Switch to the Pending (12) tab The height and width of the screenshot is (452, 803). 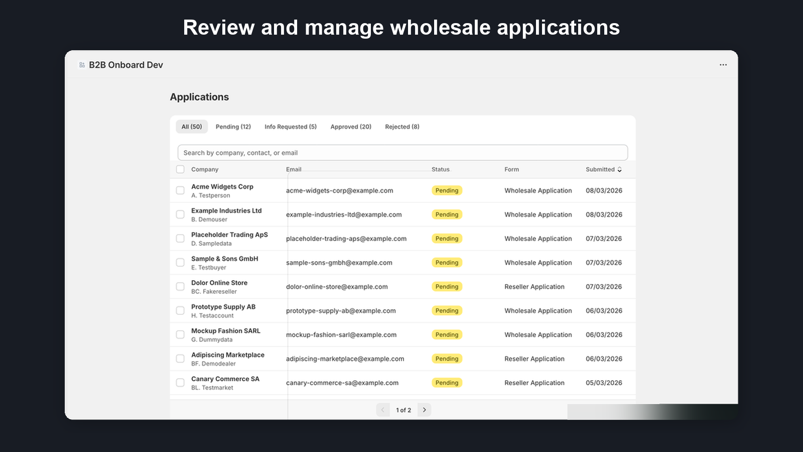(x=233, y=127)
